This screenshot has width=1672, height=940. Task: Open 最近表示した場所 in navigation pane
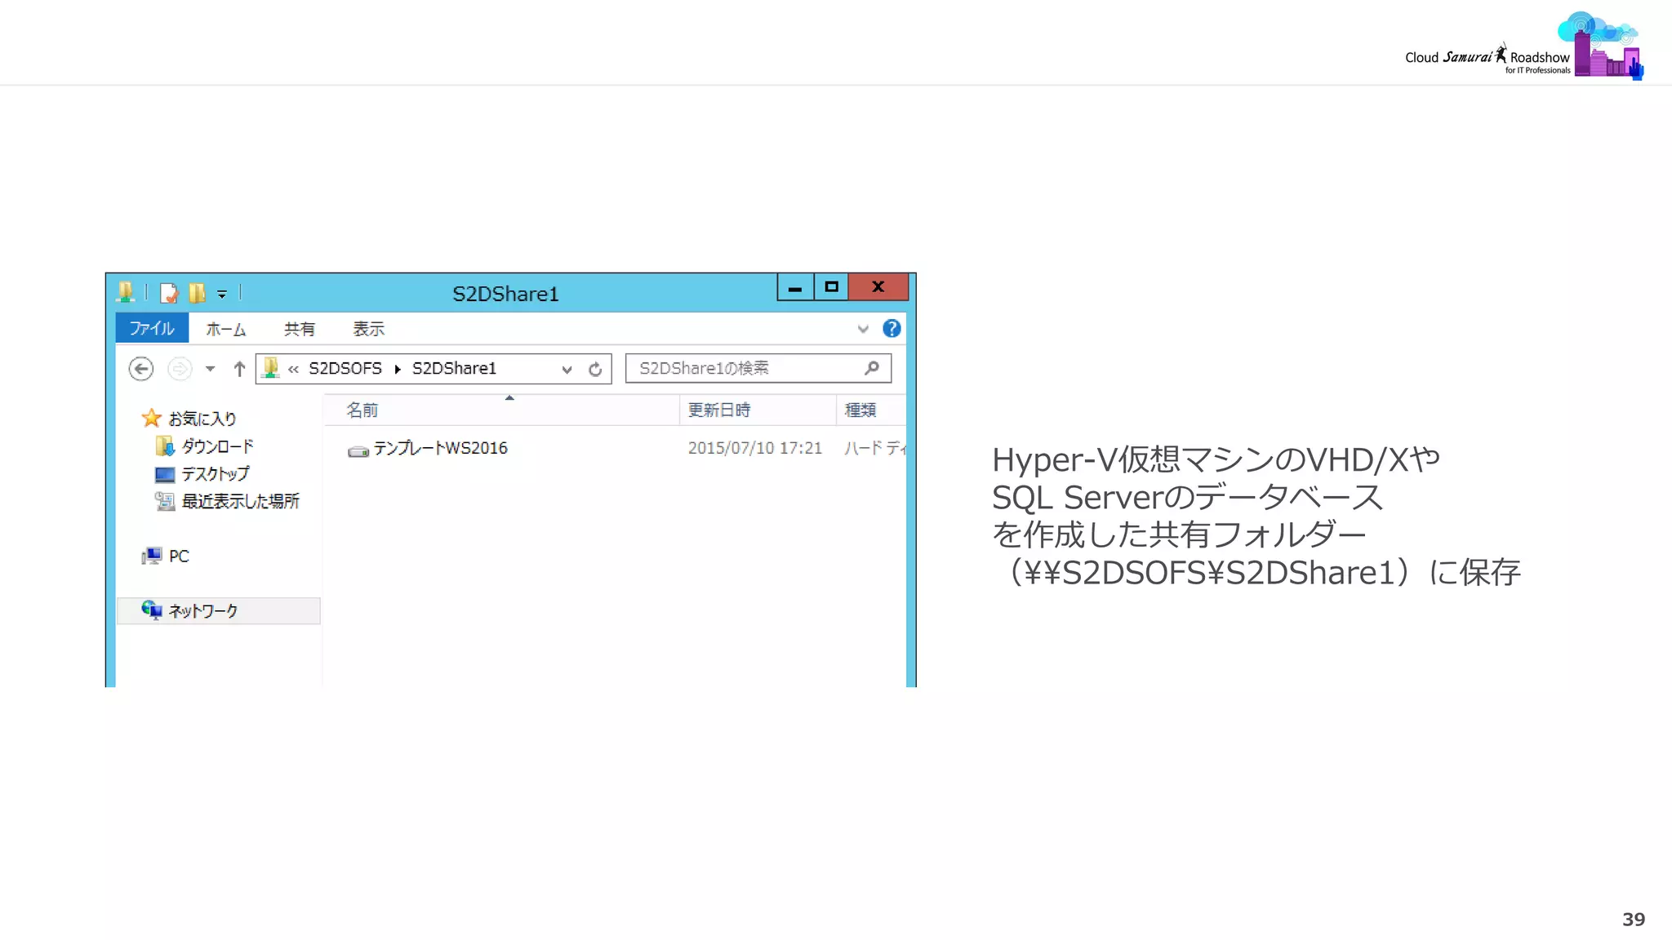[240, 501]
